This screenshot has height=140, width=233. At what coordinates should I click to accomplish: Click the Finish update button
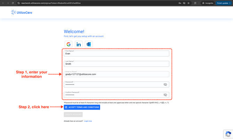pos(224,3)
